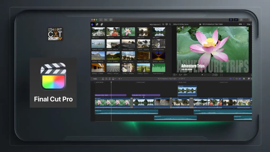Select connected clip IMG_1775 in timeline
The image size is (270, 152).
[x=187, y=91]
